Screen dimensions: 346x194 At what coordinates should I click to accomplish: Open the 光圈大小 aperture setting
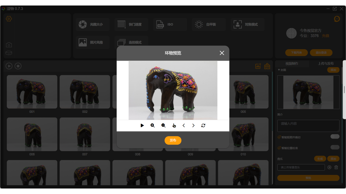92,25
